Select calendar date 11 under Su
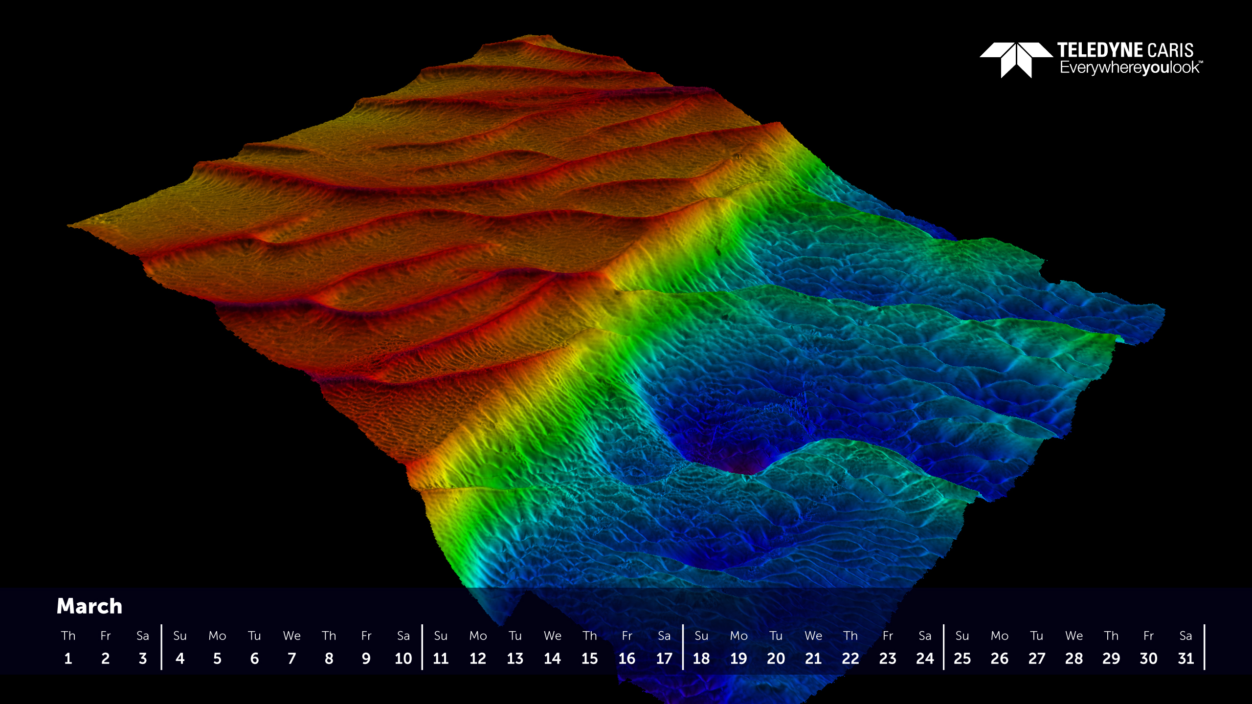The height and width of the screenshot is (704, 1252). pyautogui.click(x=441, y=659)
